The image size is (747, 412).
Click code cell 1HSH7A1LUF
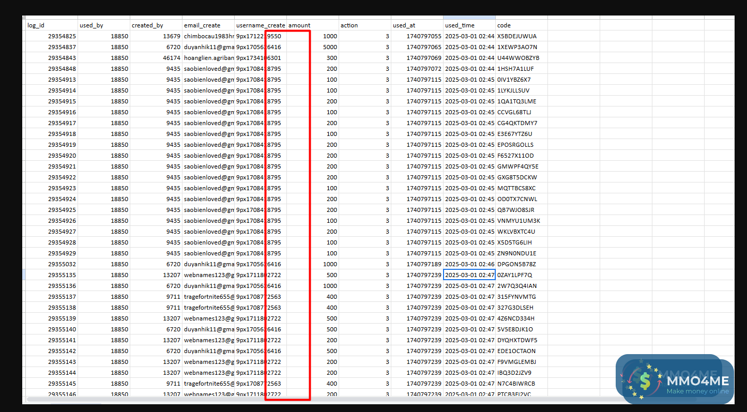[x=522, y=69]
